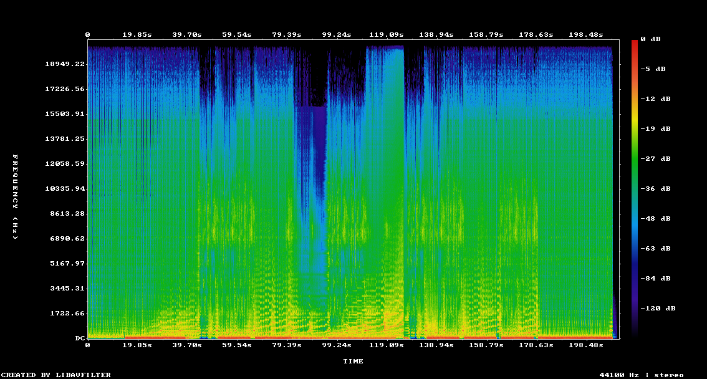Click the 44100 Hz : stereo label
This screenshot has width=707, height=379.
tap(641, 375)
